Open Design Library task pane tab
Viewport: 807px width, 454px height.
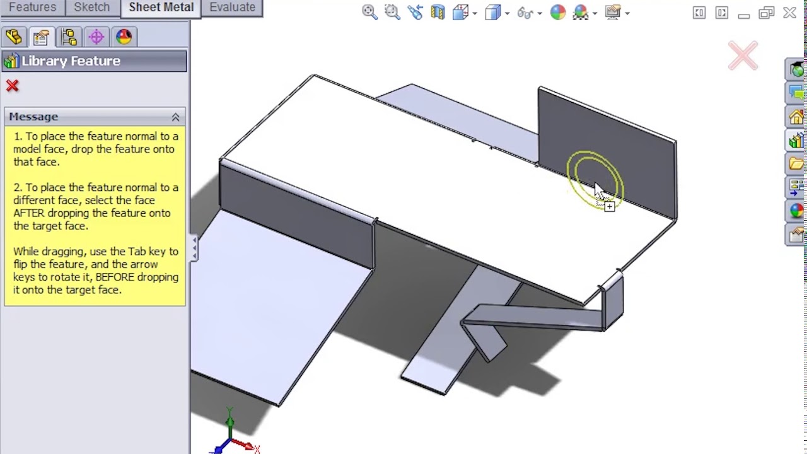pos(796,140)
